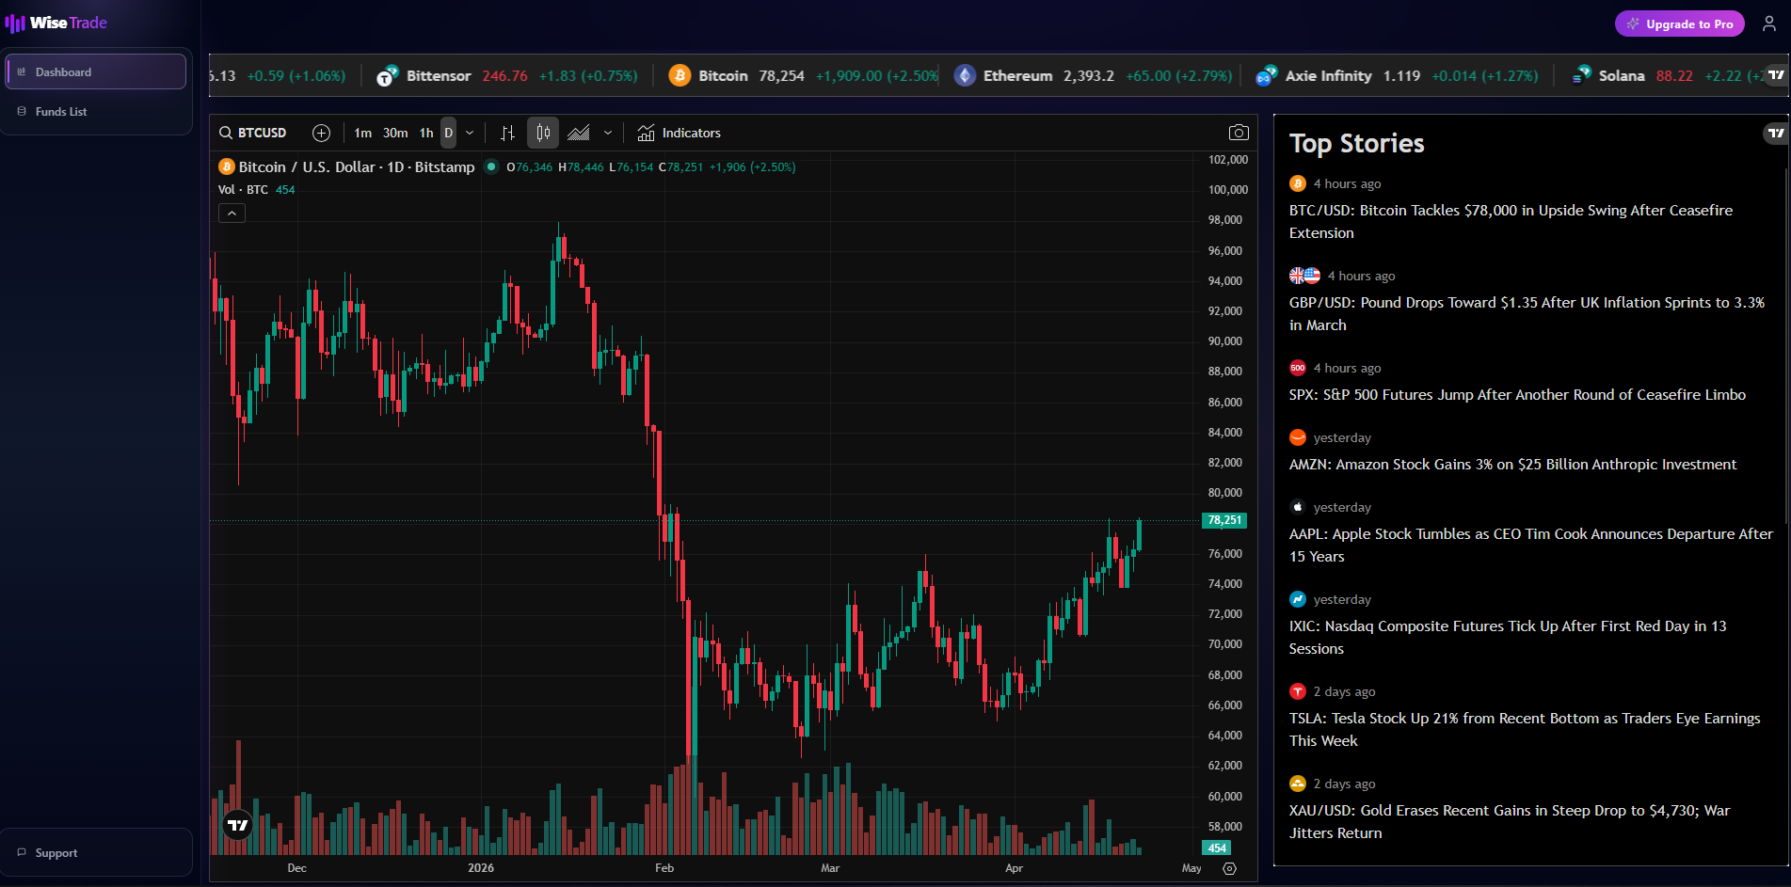Click the S&P 500 red icon
This screenshot has height=887, width=1791.
pyautogui.click(x=1298, y=368)
